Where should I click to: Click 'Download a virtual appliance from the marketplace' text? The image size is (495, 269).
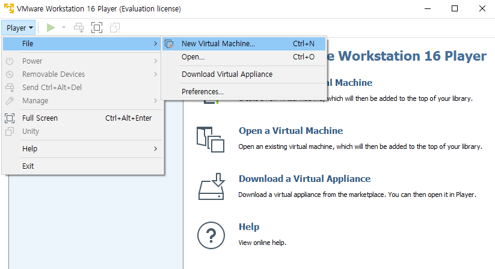coord(357,195)
